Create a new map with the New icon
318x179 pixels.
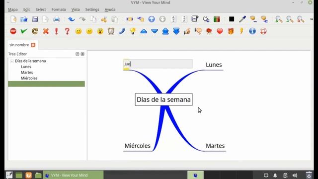pyautogui.click(x=13, y=19)
